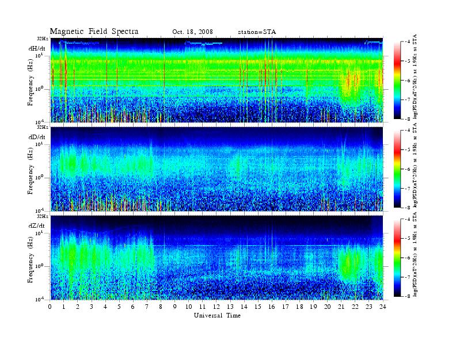This screenshot has width=456, height=352.
Task: Click the color scale bar beside dH/dt
Action: pyautogui.click(x=397, y=81)
